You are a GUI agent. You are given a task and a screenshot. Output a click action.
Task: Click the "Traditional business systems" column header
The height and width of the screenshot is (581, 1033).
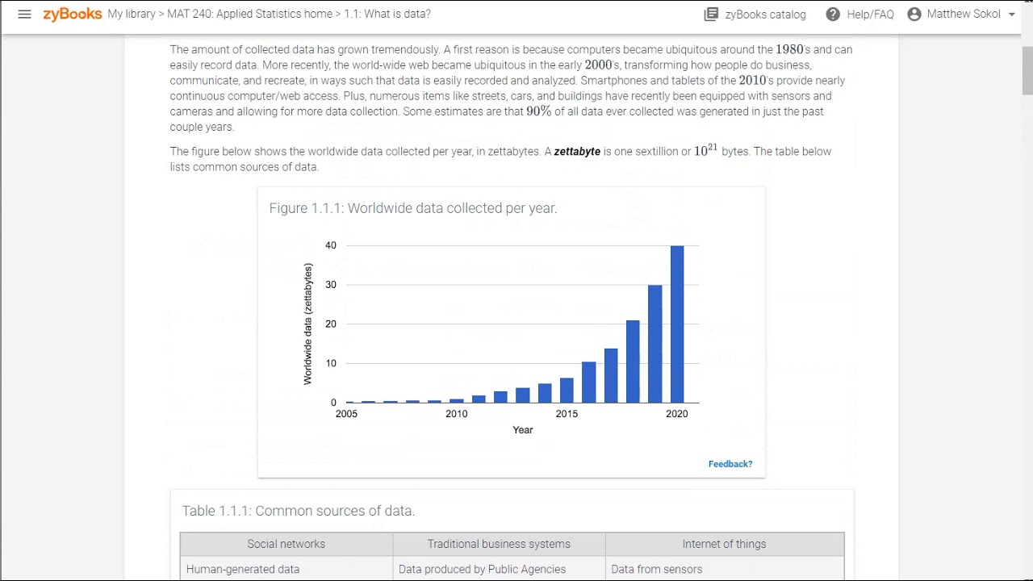499,544
